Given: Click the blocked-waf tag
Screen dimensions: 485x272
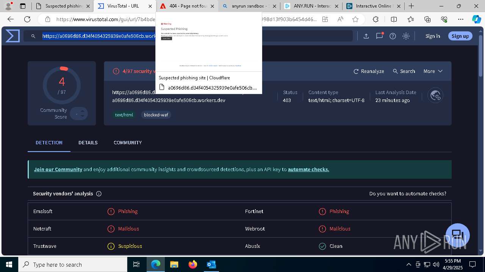Looking at the screenshot, I should pyautogui.click(x=156, y=115).
